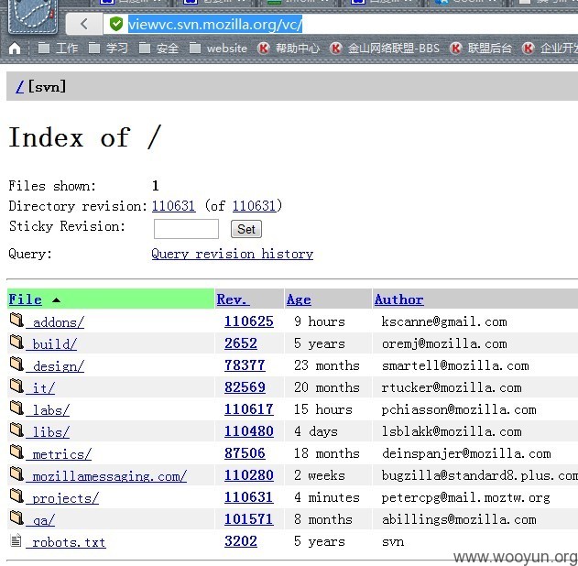The image size is (578, 566).
Task: Open the 工作 bookmark folder
Action: click(x=58, y=49)
